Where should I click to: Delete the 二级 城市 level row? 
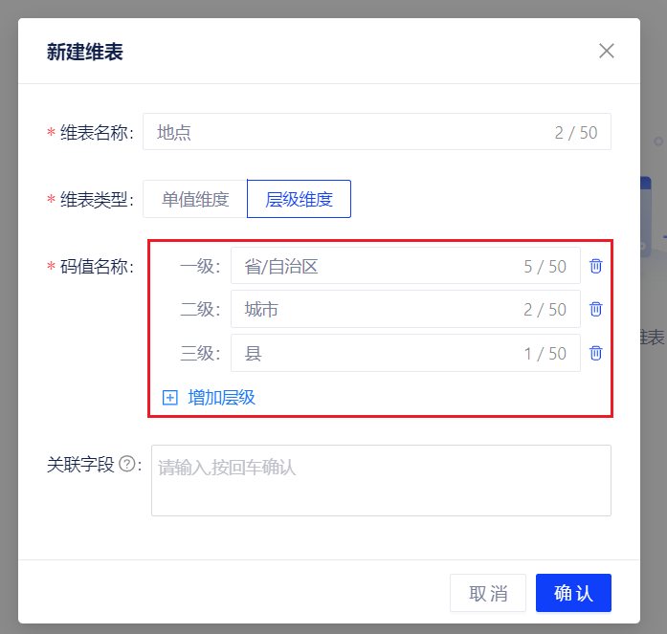[595, 310]
